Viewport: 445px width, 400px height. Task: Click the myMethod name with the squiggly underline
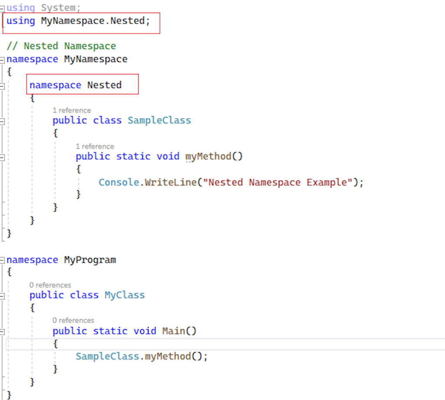pos(207,156)
